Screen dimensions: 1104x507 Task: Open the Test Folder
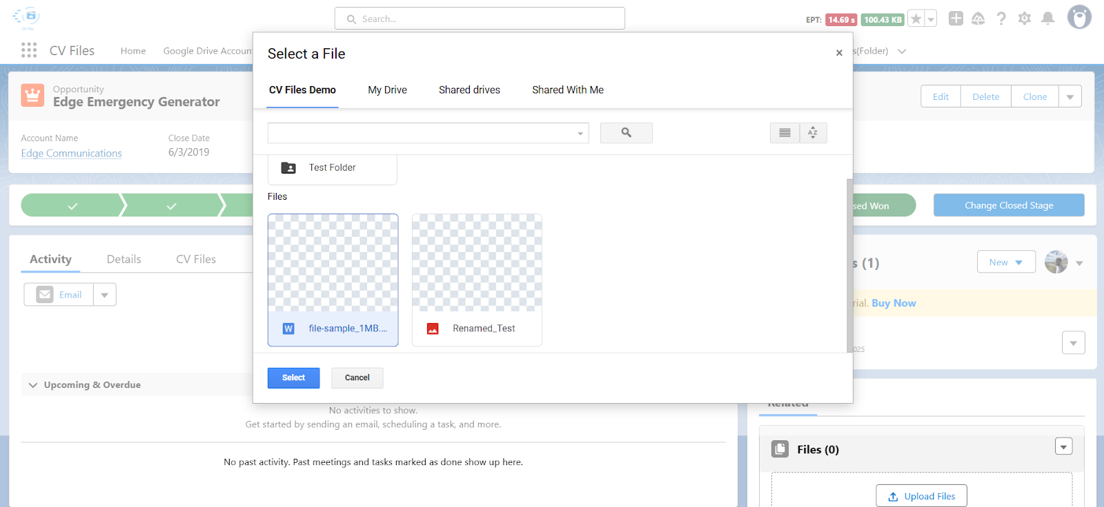tap(333, 168)
